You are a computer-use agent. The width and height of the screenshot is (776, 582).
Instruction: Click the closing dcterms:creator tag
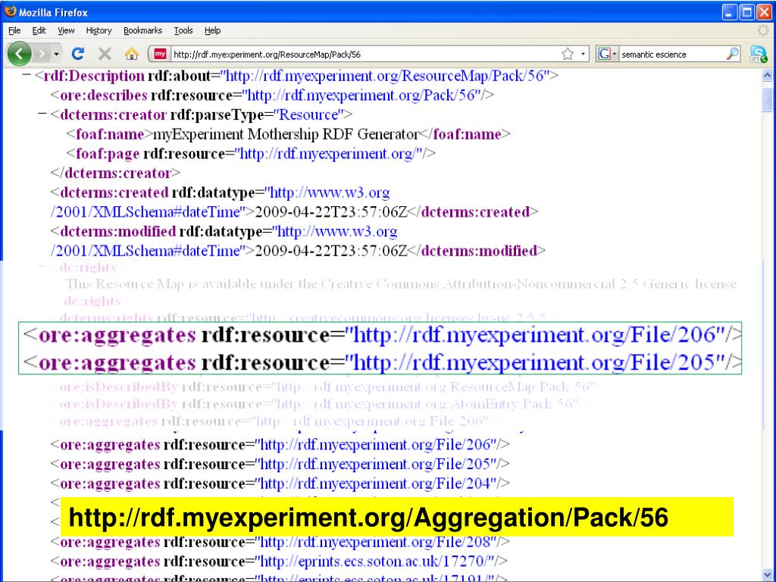[115, 174]
